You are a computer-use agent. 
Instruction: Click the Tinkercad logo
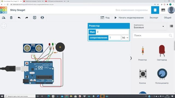coord(4,10)
